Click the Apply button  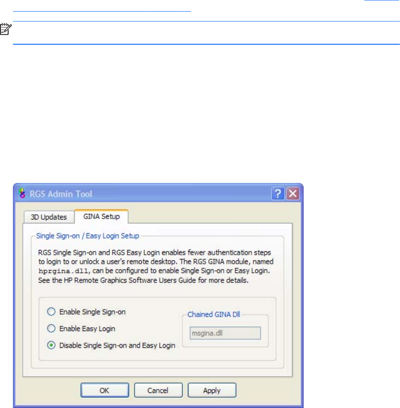pyautogui.click(x=212, y=390)
